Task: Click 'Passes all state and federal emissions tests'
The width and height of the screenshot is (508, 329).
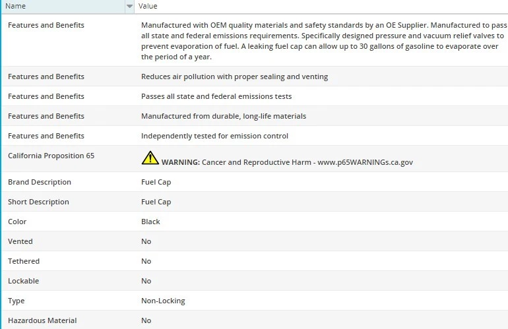Action: click(216, 96)
